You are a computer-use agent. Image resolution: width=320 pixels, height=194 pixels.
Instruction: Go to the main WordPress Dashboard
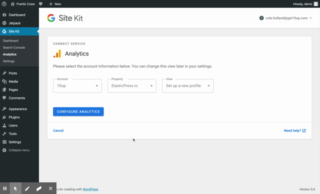click(17, 15)
